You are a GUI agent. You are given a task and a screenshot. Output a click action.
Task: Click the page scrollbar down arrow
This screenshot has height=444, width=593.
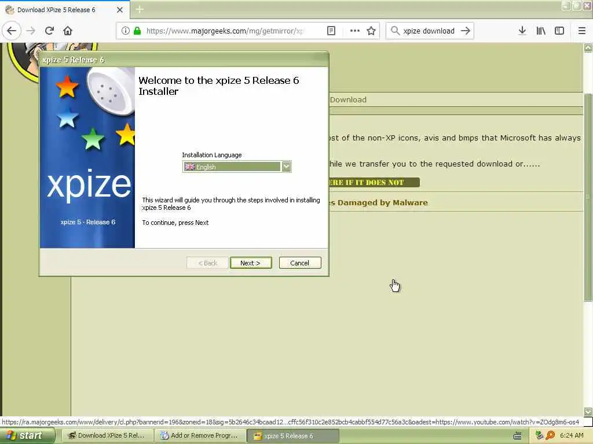[588, 412]
